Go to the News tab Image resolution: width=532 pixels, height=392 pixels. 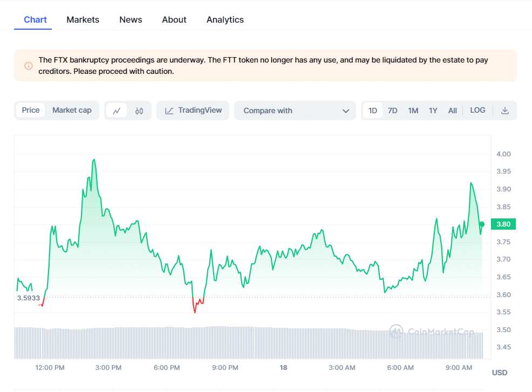[x=131, y=19]
